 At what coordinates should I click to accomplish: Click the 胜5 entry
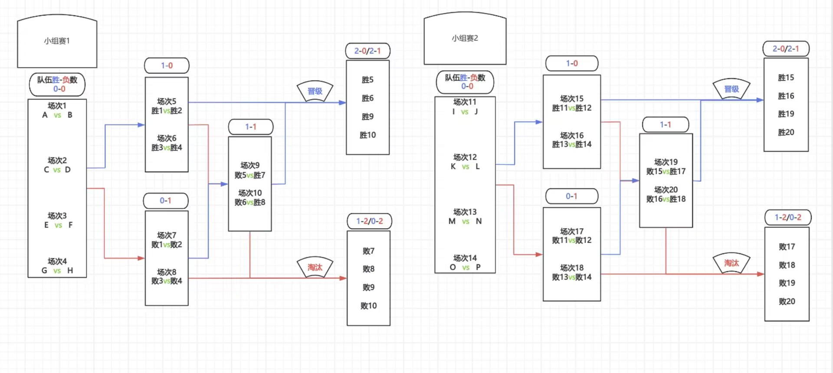(367, 80)
